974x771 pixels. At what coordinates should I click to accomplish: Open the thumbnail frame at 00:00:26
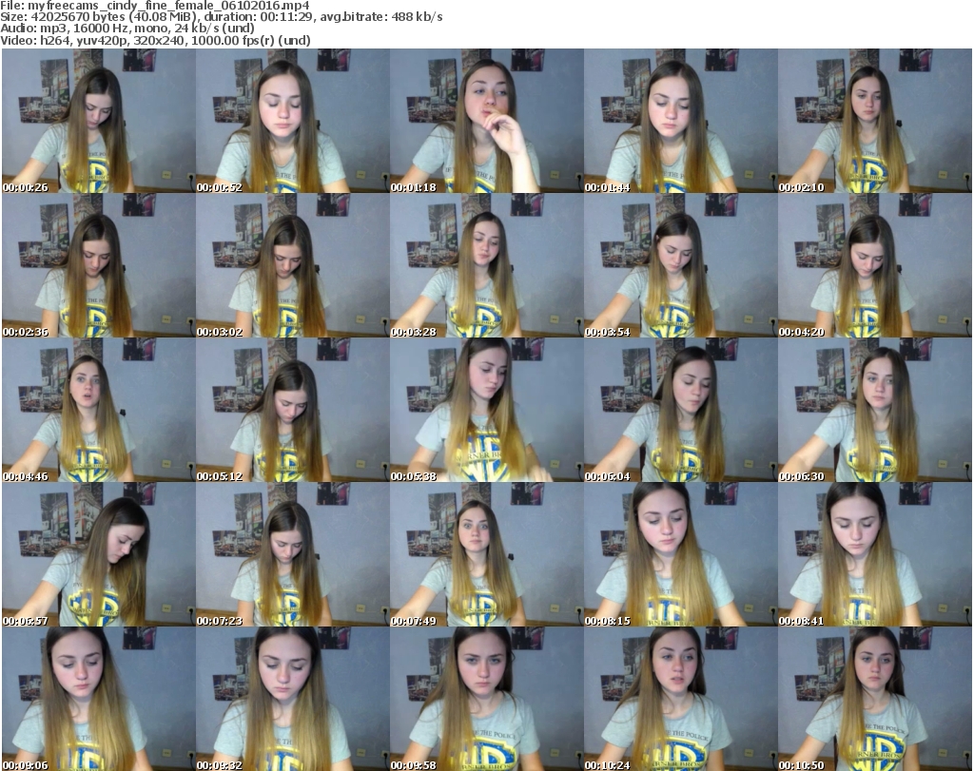tap(99, 121)
